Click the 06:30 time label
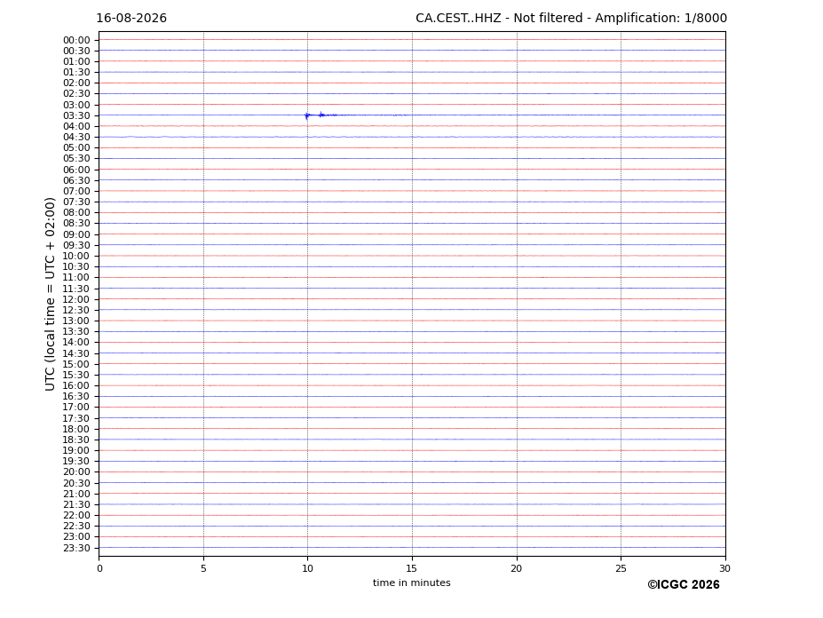 (76, 180)
